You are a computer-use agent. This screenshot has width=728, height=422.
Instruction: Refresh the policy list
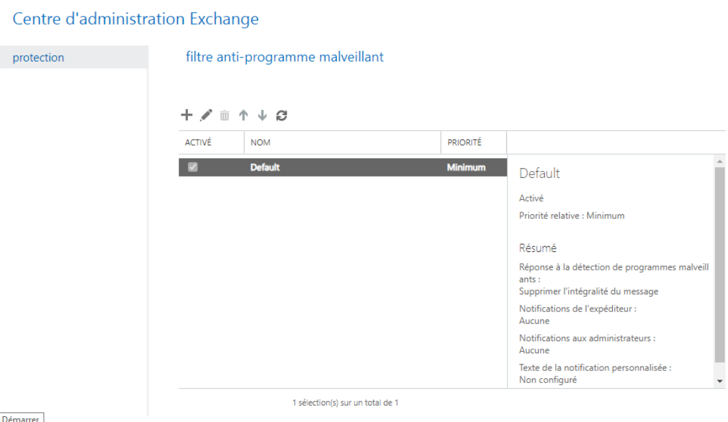tap(282, 115)
